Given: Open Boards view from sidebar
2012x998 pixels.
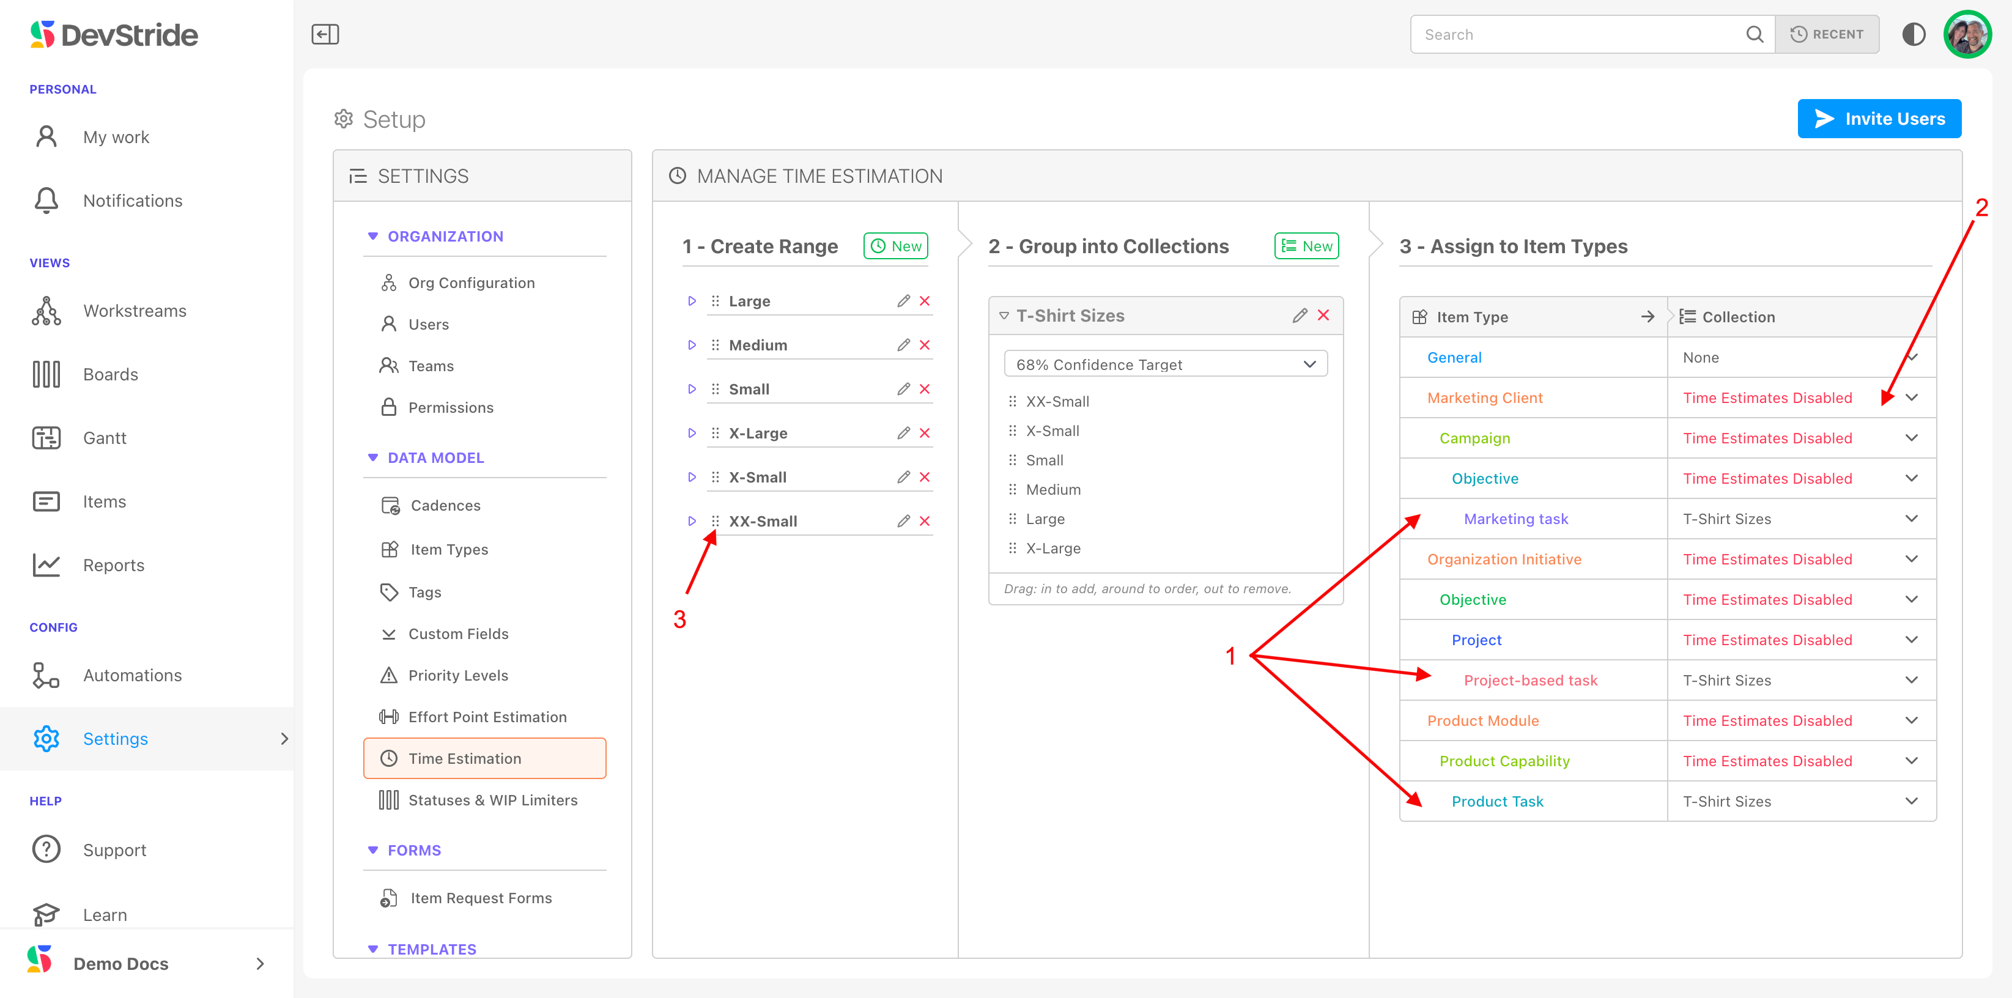Looking at the screenshot, I should pos(110,374).
